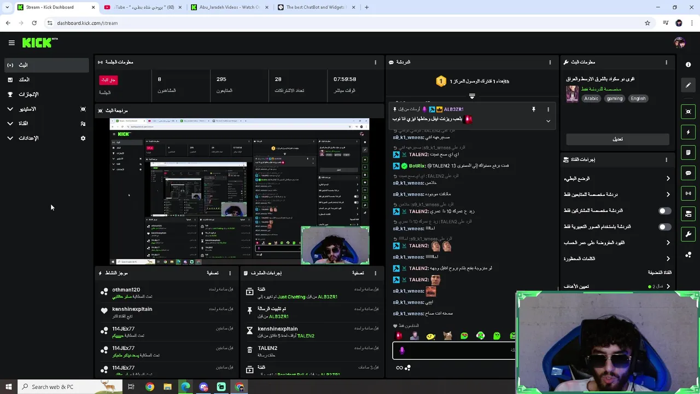Select the red emote in quick emote row
The image size is (700, 394).
pos(399,335)
